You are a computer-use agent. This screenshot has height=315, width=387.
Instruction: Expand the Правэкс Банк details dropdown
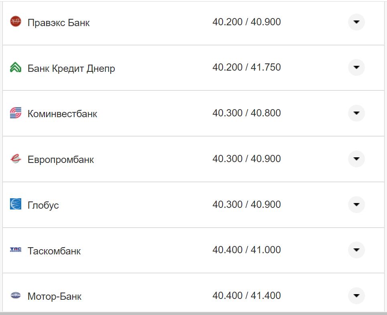coord(356,22)
